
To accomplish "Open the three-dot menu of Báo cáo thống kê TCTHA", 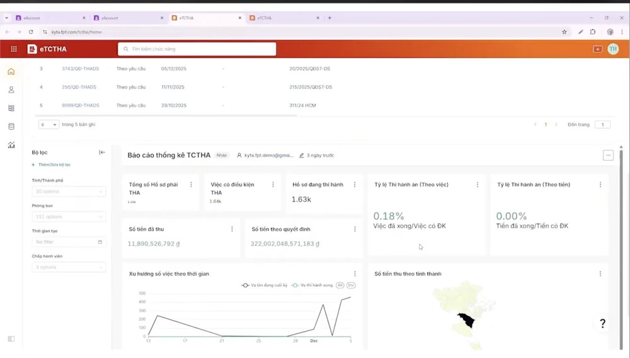I will [x=608, y=155].
